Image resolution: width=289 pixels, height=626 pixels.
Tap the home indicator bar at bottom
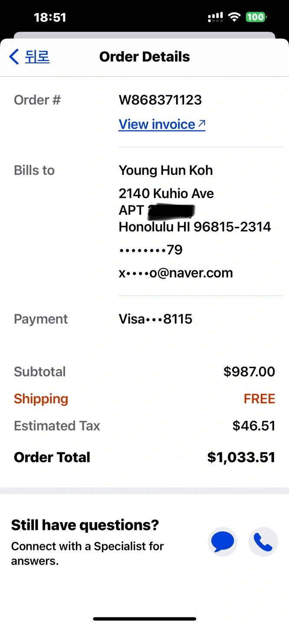(x=144, y=619)
